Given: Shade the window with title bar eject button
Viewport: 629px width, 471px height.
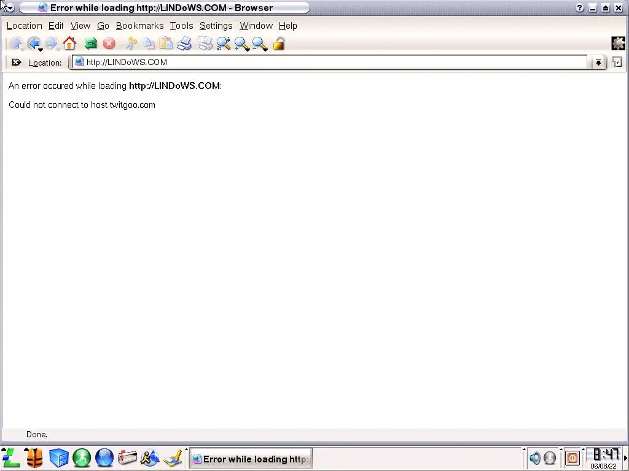Looking at the screenshot, I should point(606,7).
